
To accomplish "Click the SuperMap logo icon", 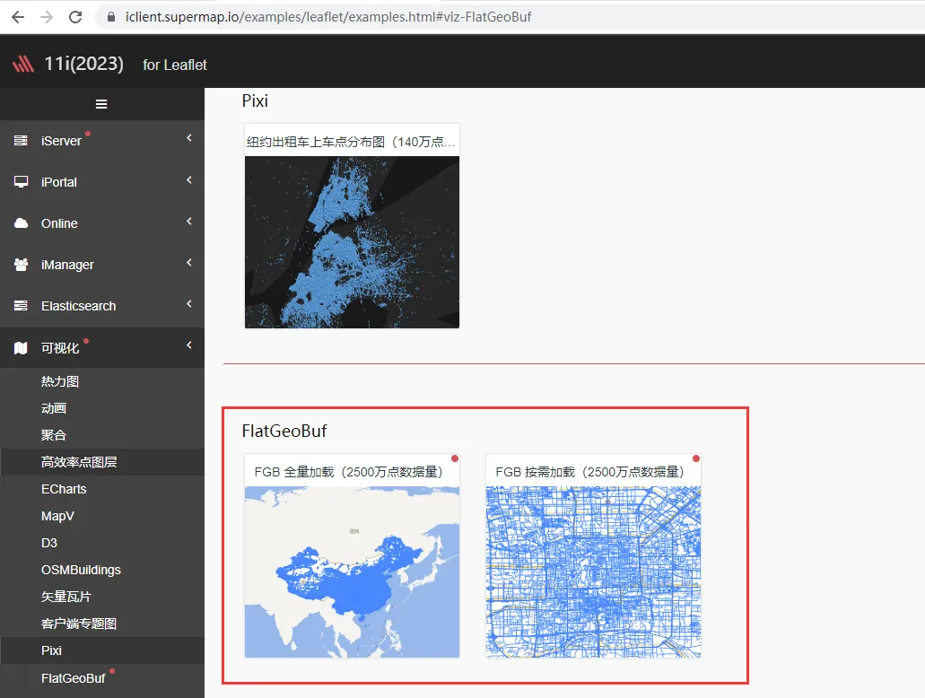I will click(22, 64).
